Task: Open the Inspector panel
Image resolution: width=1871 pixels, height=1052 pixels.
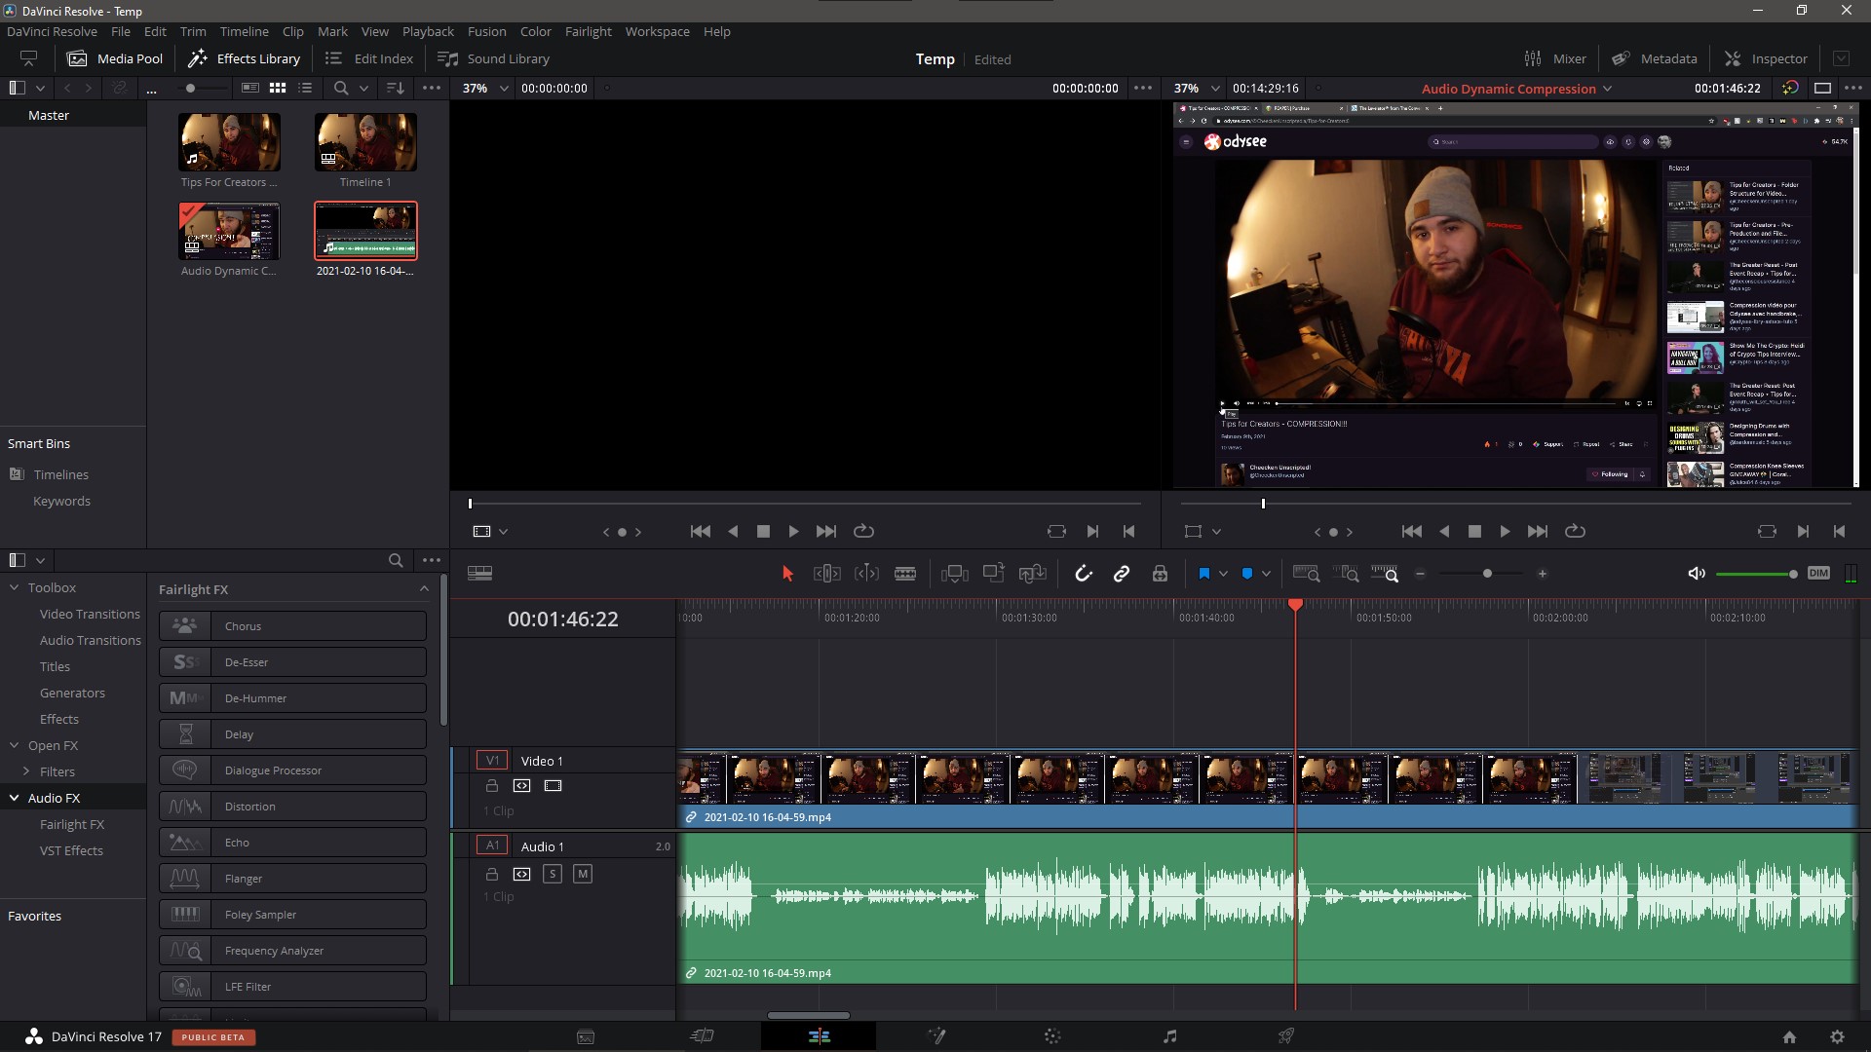Action: (1766, 58)
